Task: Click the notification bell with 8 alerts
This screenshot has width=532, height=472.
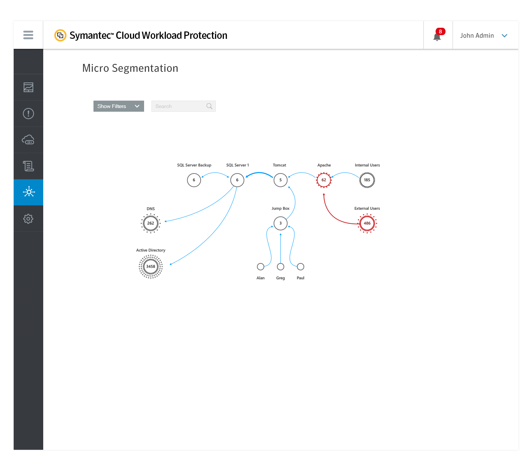Action: [437, 36]
